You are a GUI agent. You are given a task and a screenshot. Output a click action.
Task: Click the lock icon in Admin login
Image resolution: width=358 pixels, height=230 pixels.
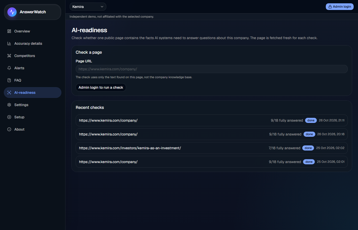[x=330, y=7]
